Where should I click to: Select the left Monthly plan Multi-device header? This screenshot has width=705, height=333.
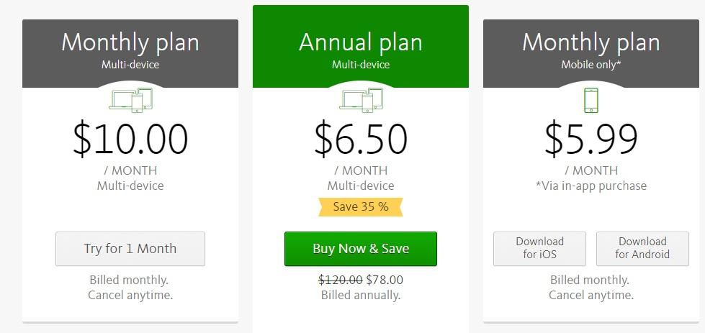click(x=130, y=53)
